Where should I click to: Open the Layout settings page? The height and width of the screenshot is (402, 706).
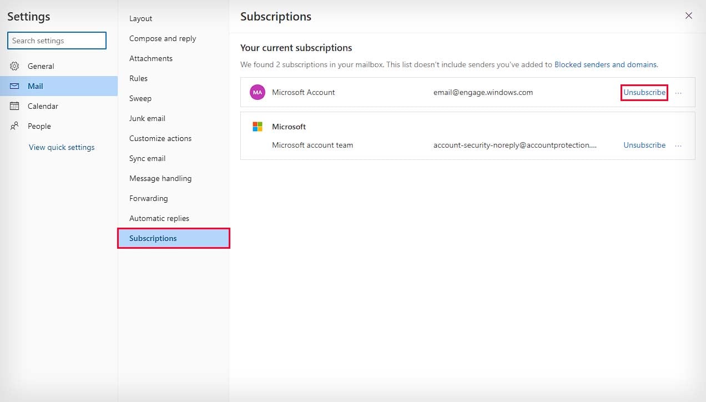[140, 18]
